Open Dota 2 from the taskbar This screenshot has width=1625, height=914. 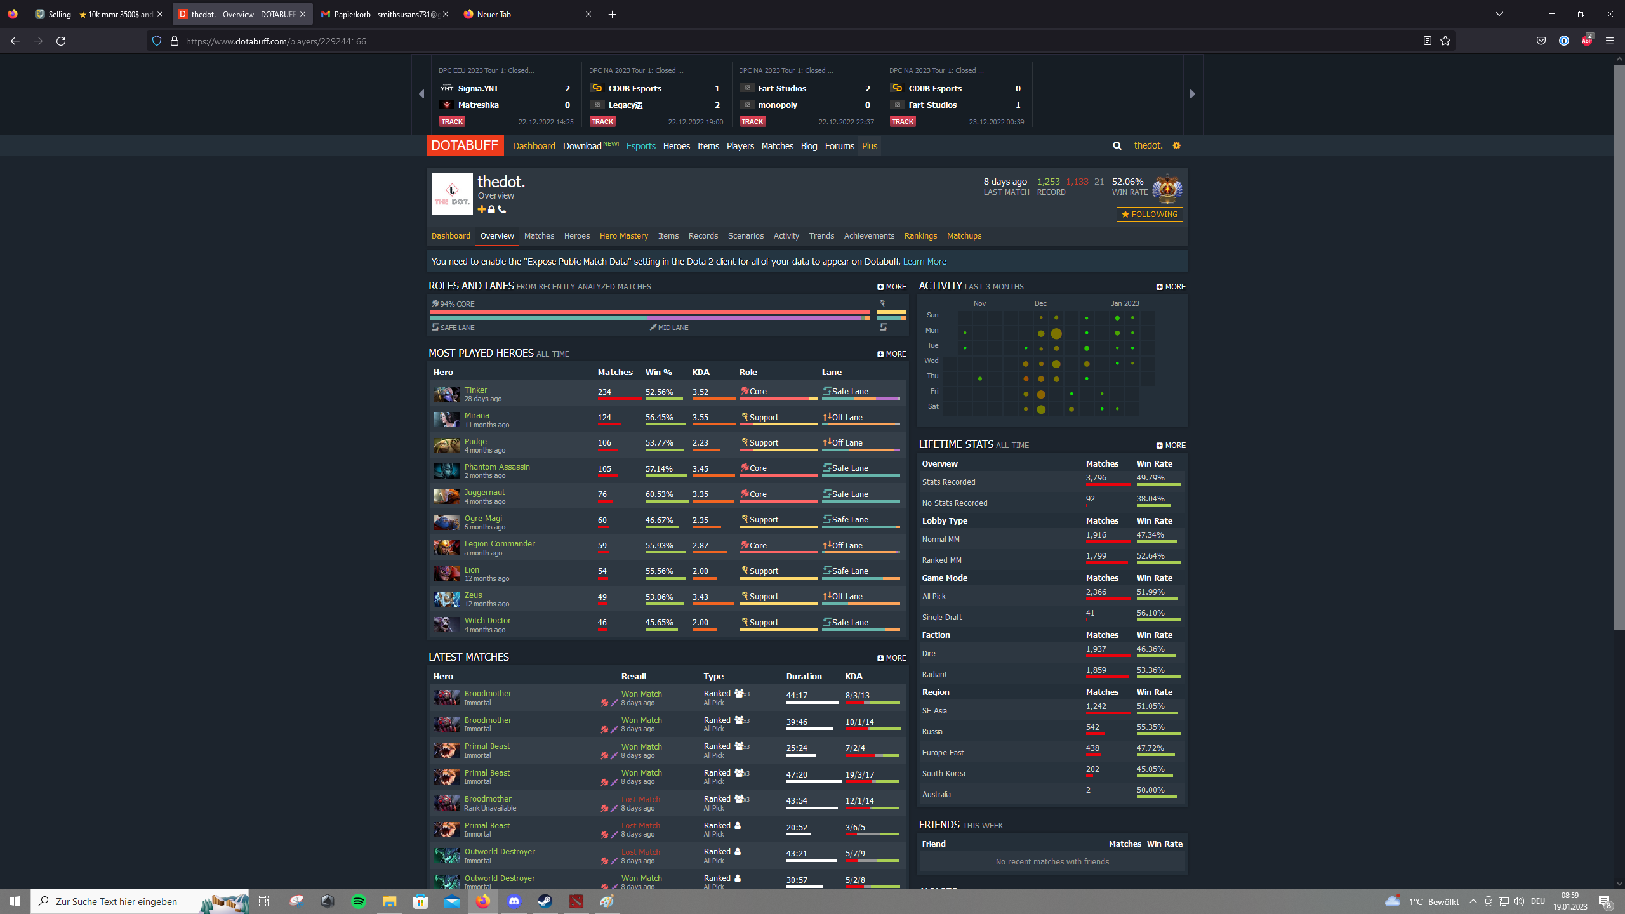pyautogui.click(x=576, y=901)
